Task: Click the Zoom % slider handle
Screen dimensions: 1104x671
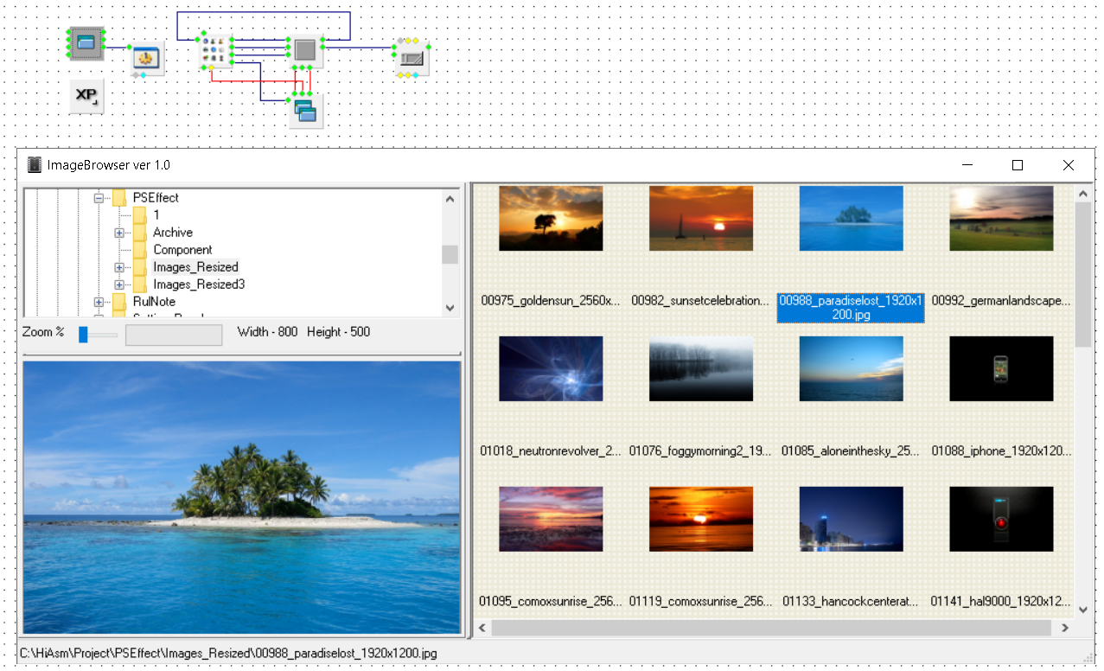Action: (83, 334)
